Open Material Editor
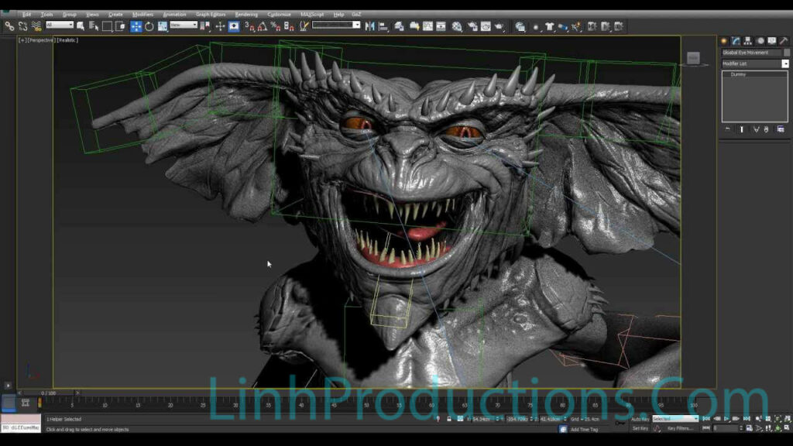 click(457, 26)
